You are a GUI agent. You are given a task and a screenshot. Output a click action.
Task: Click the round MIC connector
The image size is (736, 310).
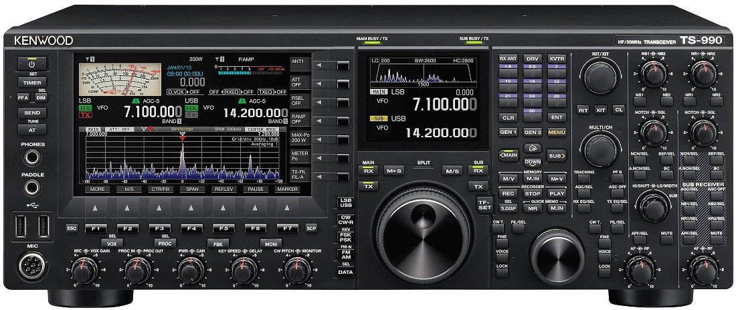32,266
